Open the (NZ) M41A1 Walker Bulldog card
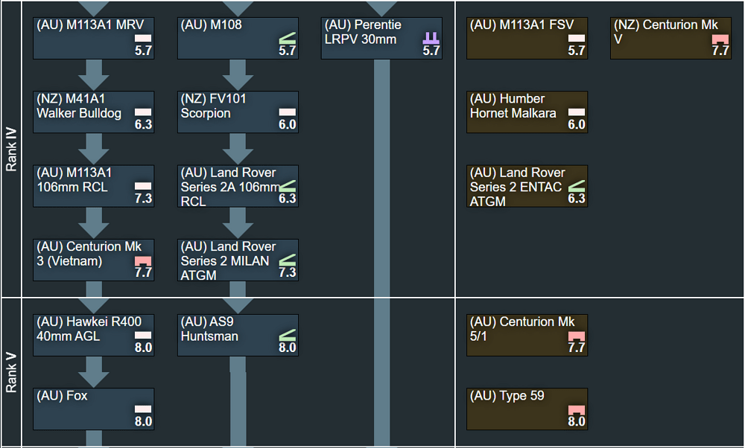Image resolution: width=745 pixels, height=448 pixels. point(93,112)
